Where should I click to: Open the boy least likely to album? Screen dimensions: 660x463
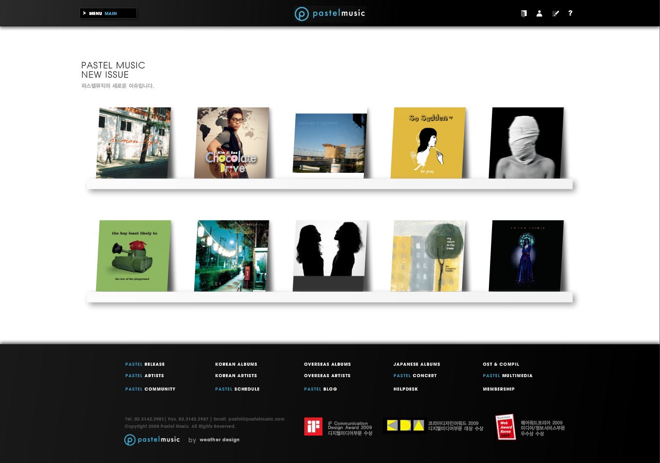(133, 256)
